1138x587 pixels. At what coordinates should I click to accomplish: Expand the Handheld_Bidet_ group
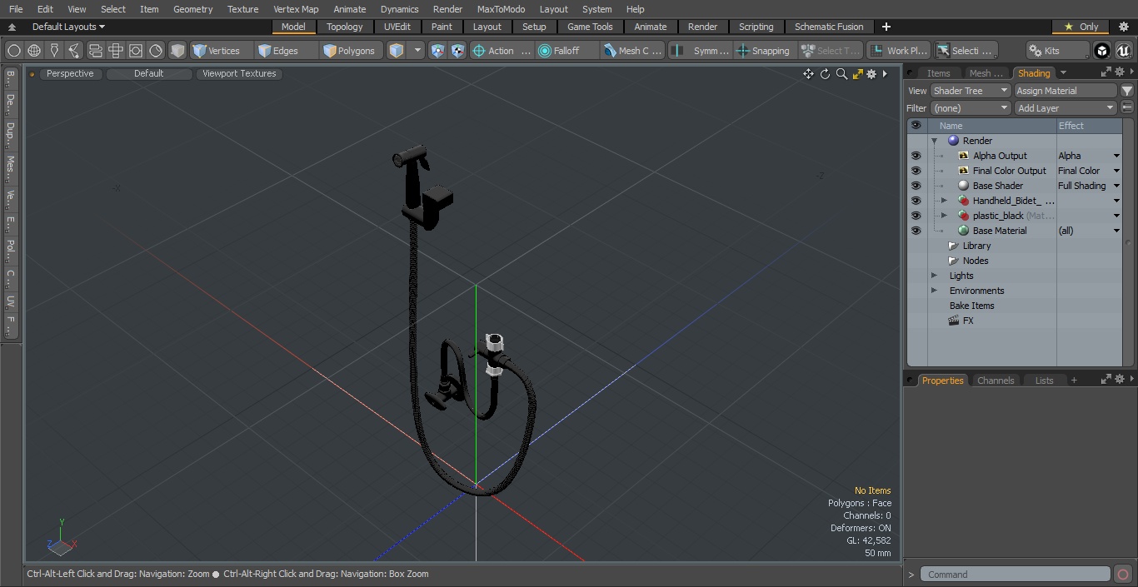(944, 201)
